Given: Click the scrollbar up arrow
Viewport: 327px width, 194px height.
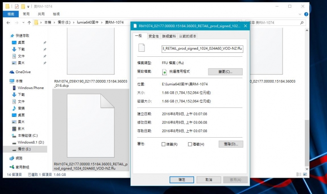Looking at the screenshot, I should coord(307,30).
